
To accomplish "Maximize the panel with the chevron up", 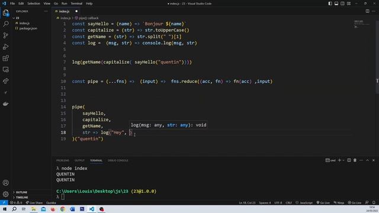I will click(x=367, y=160).
